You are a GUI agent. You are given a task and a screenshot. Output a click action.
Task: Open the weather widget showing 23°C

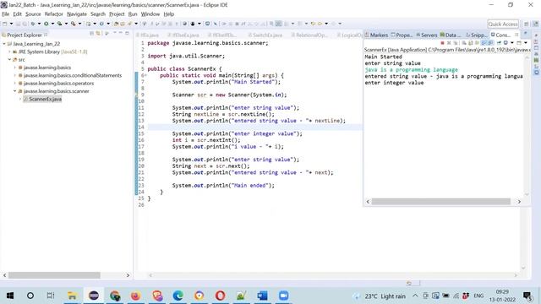380,296
